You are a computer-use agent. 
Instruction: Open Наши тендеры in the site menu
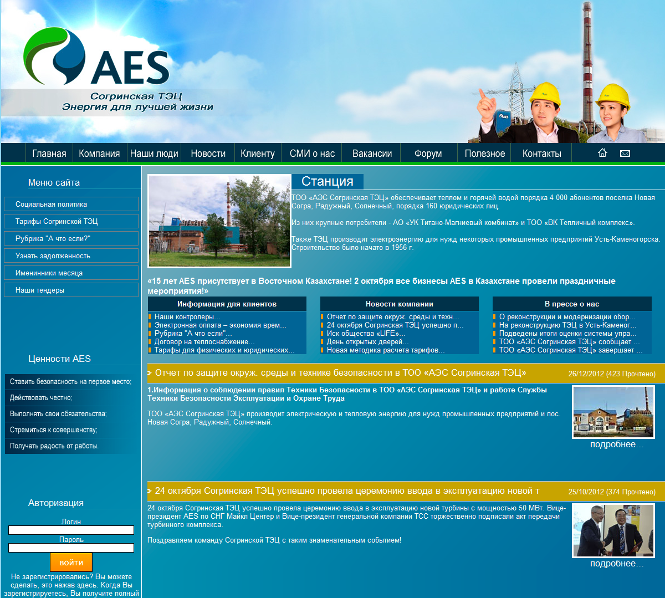(x=71, y=290)
